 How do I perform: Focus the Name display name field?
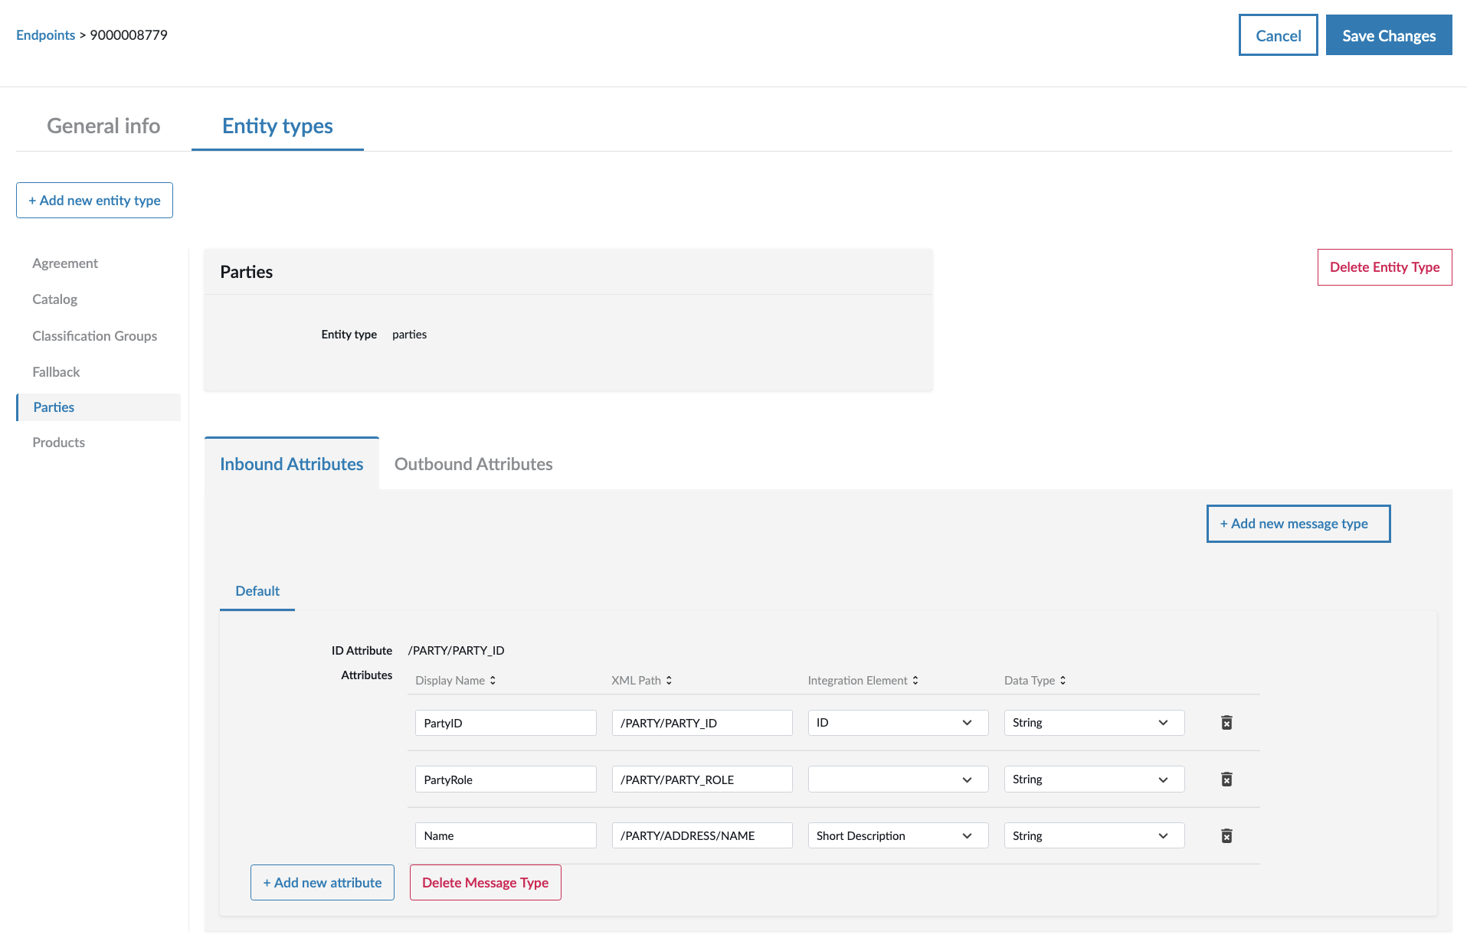(506, 836)
